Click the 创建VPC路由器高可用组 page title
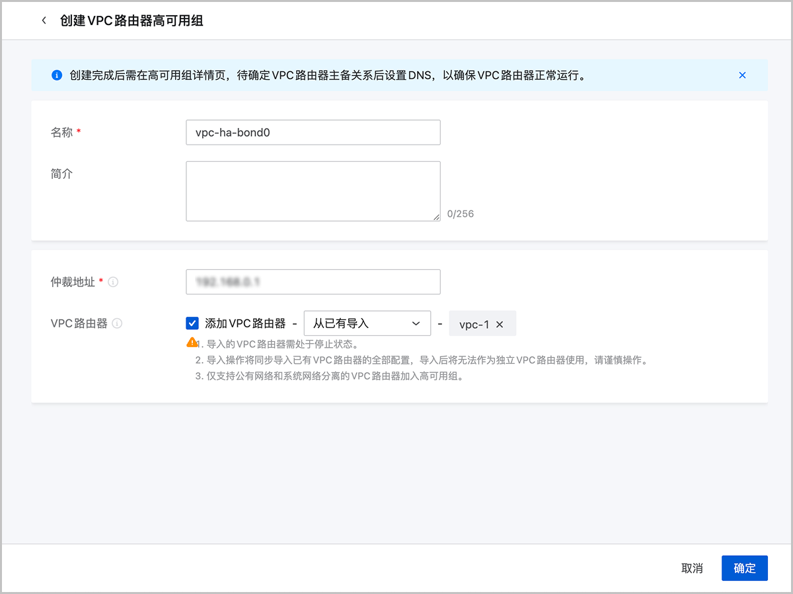Image resolution: width=793 pixels, height=594 pixels. [x=132, y=20]
